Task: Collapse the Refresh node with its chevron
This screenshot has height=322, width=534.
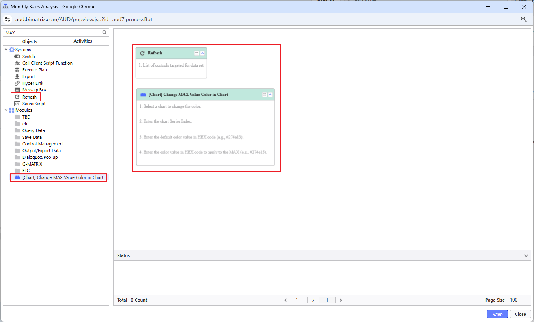Action: click(x=202, y=53)
